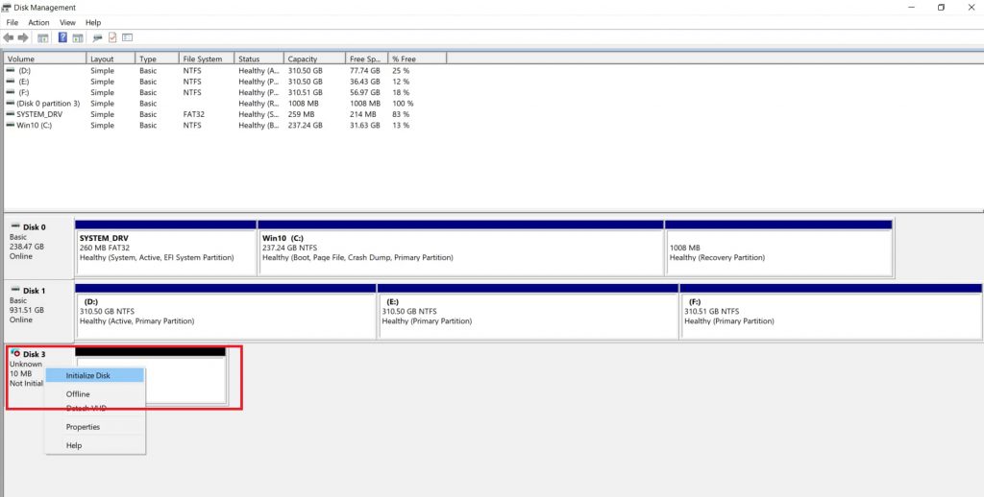Sort by the % Free column header
The width and height of the screenshot is (984, 497).
click(x=417, y=59)
